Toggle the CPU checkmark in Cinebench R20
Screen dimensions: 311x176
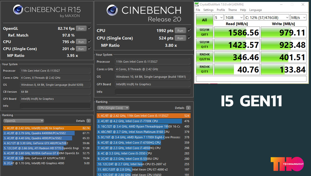pyautogui.click(x=189, y=30)
